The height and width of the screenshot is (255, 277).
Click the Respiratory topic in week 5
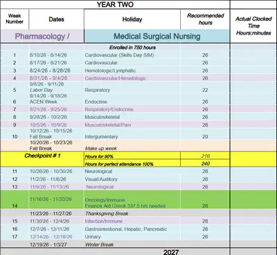pyautogui.click(x=97, y=90)
